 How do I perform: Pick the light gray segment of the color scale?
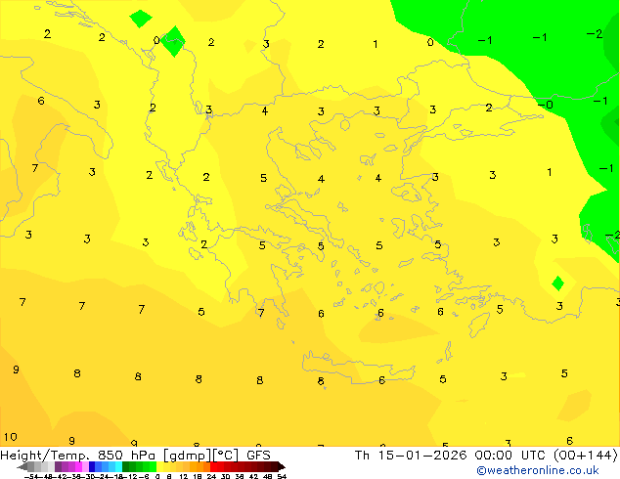point(51,466)
